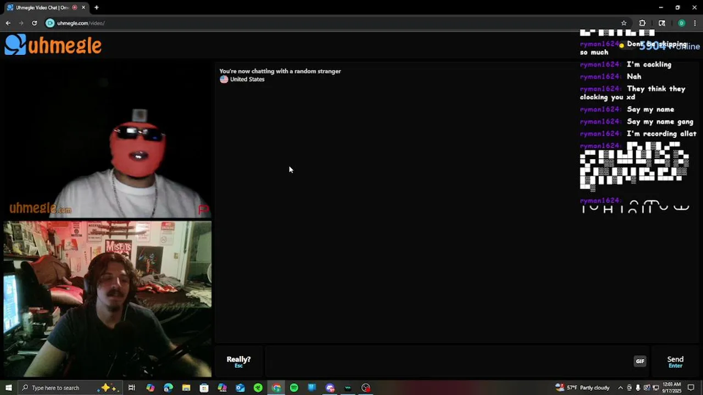Open the browser extensions menu
Image resolution: width=703 pixels, height=395 pixels.
click(642, 23)
